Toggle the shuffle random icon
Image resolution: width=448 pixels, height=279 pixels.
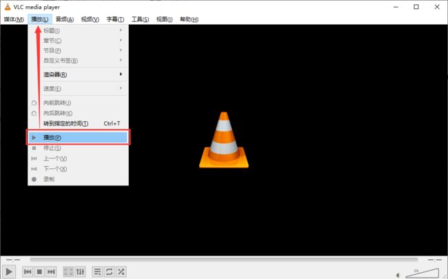pos(121,271)
